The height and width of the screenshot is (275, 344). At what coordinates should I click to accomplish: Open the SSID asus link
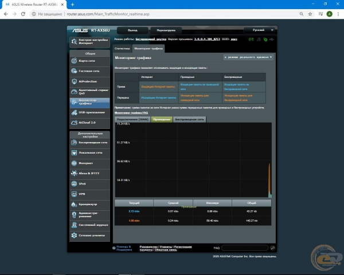click(234, 39)
